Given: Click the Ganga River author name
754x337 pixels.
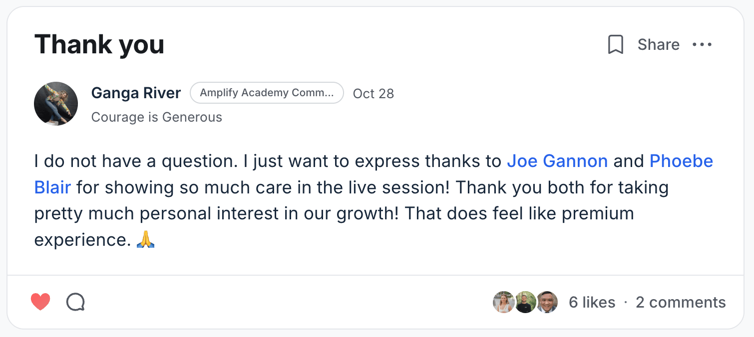Looking at the screenshot, I should pyautogui.click(x=136, y=93).
